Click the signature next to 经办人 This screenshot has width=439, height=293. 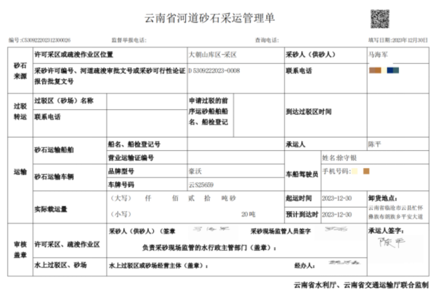(344, 263)
